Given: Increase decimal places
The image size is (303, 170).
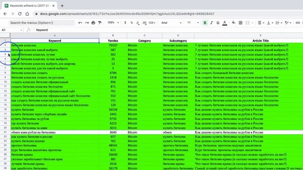Looking at the screenshot, I should point(144,23).
